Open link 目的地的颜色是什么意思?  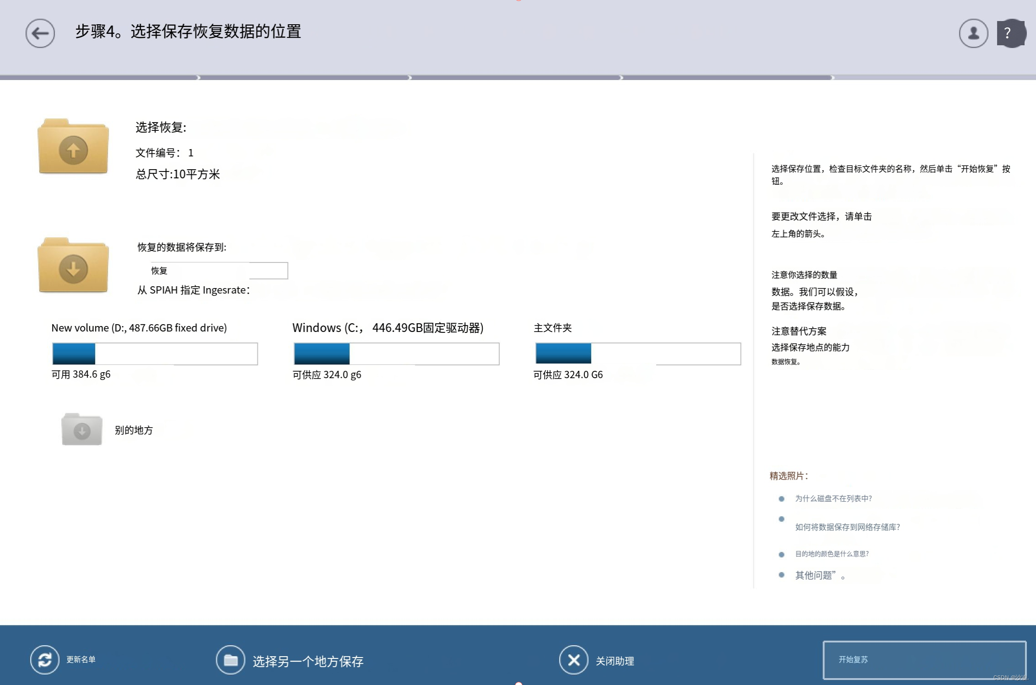[x=832, y=554]
